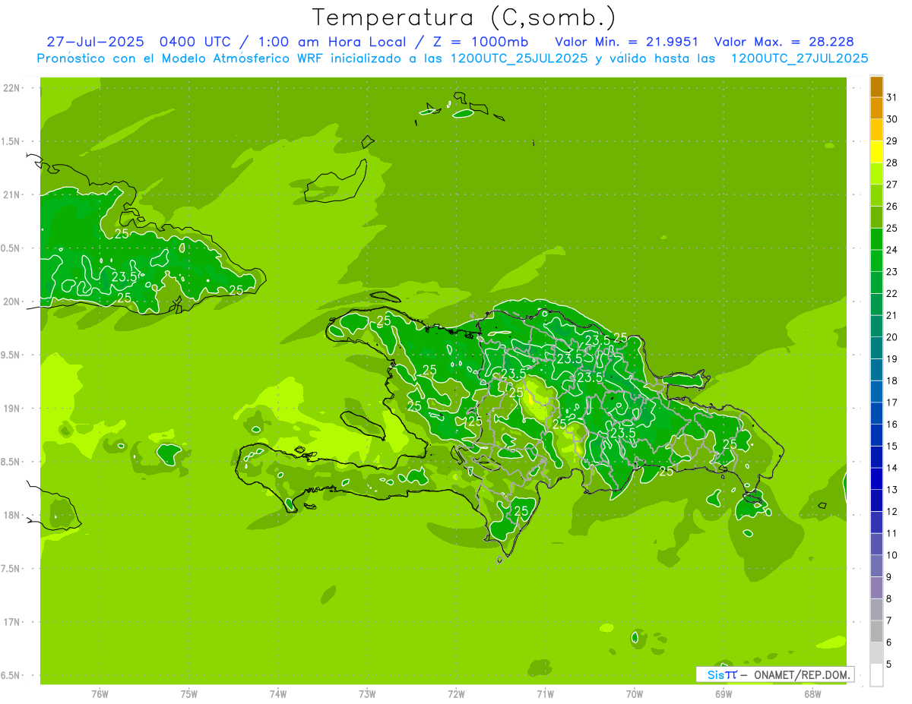
Task: Click the "1200UTC_27JUL2025" valid-until time
Action: 800,58
